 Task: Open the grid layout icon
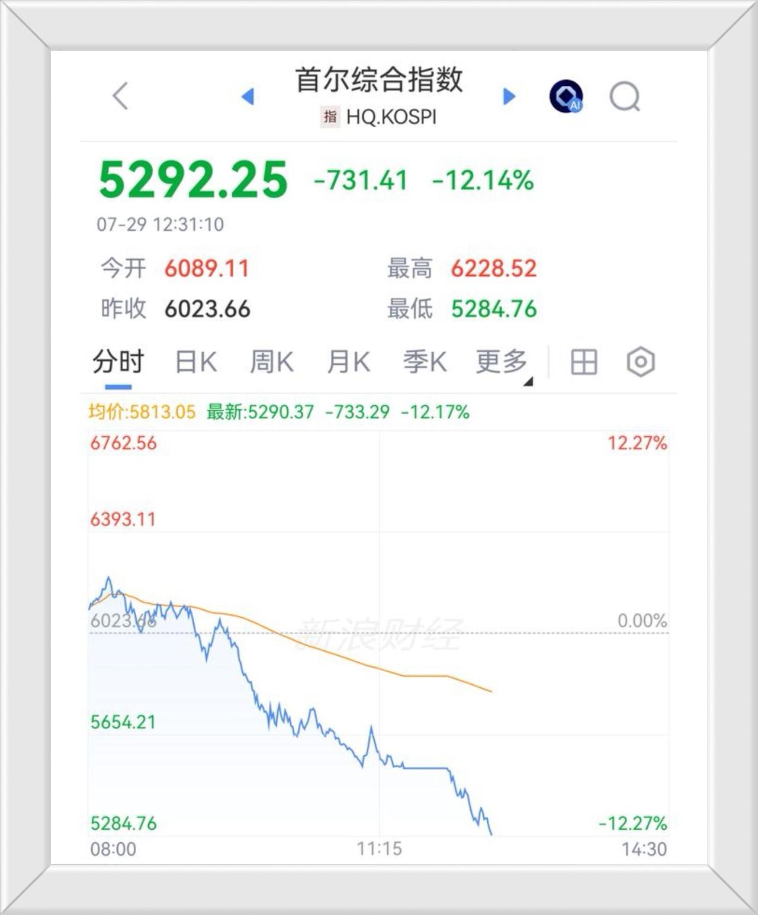click(x=584, y=362)
